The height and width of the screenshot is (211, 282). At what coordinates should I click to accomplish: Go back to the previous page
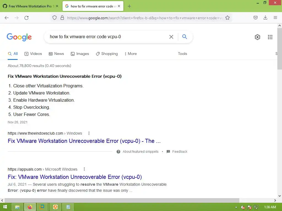tap(7, 18)
